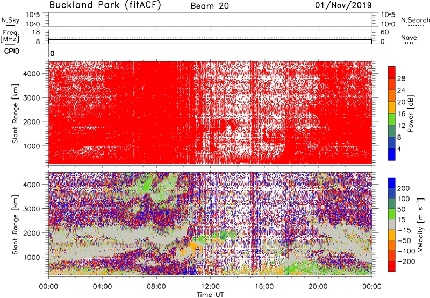Viewport: 430px width, 298px height.
Task: Click the solid frequency line in the Freq panel
Action: [x=210, y=40]
